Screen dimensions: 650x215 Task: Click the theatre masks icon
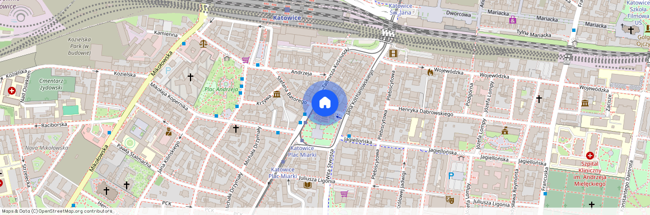coord(450,200)
